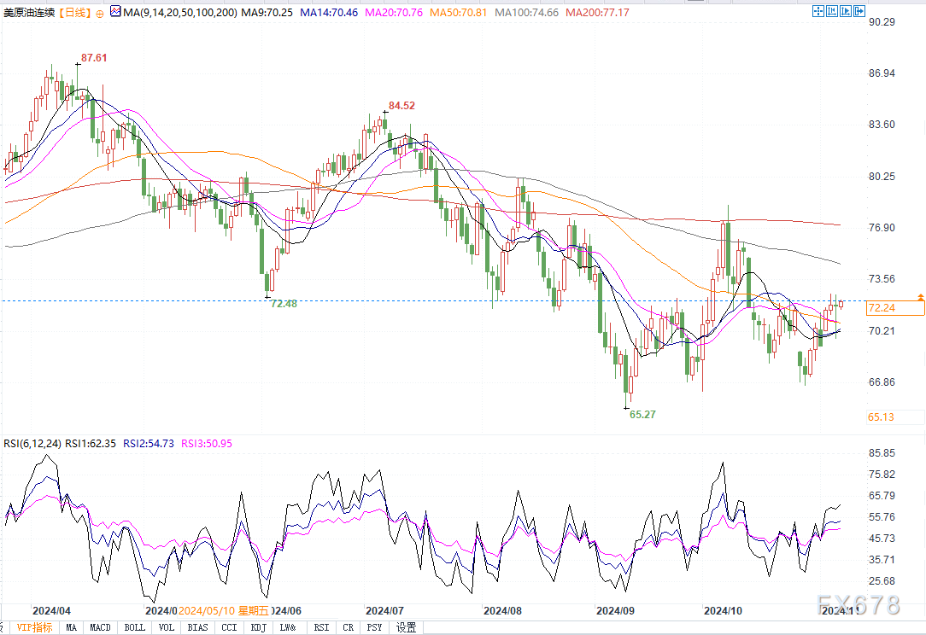Click the orange 65.13 price tag
Screen dimensions: 926x635
(x=895, y=417)
